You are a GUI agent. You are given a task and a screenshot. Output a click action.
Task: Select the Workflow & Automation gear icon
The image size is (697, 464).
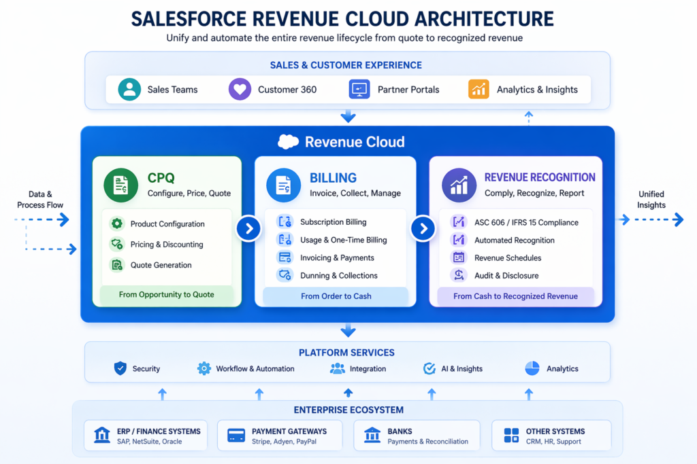point(204,368)
